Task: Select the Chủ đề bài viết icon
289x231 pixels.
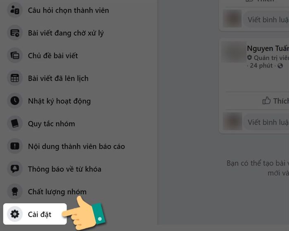Action: tap(15, 55)
